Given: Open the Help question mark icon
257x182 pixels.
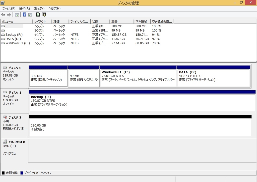Looking at the screenshot, I should 24,14.
